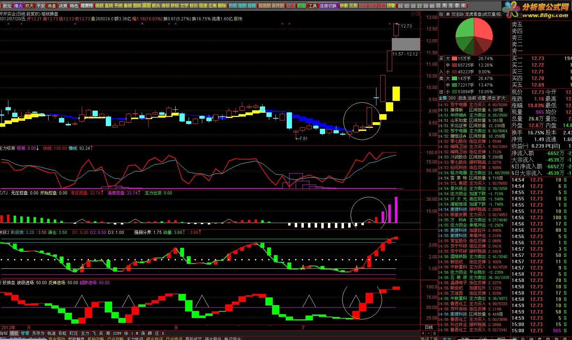Screen dimensions: 572x340
Task: Select the 画圆 circle drawing tool
Action: coord(146,6)
